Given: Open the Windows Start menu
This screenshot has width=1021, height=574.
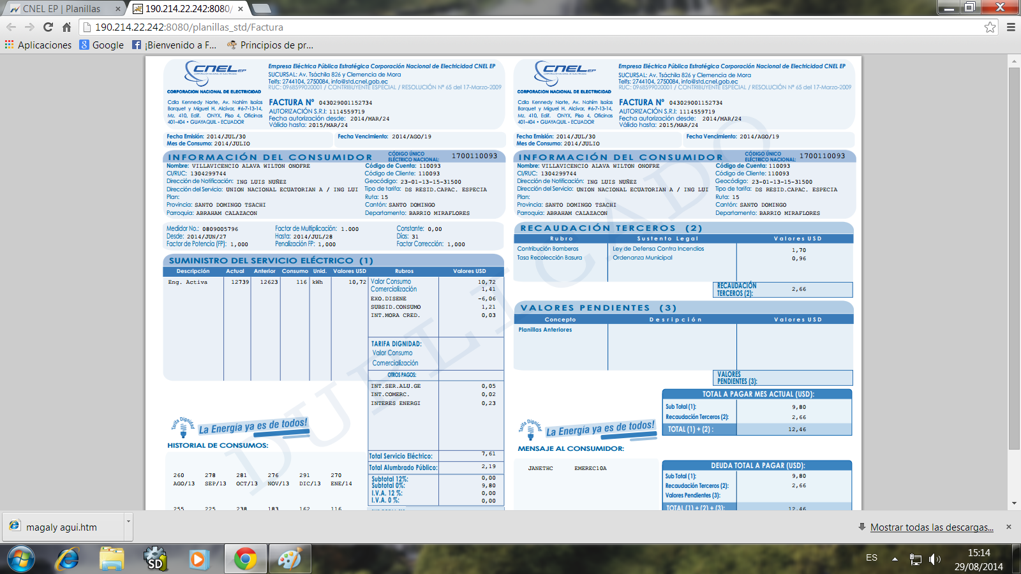Looking at the screenshot, I should pyautogui.click(x=20, y=559).
